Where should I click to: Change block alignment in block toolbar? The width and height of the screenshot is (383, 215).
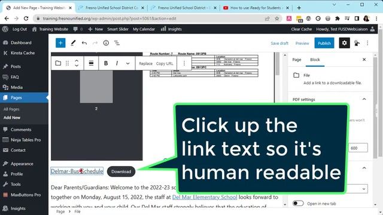point(91,63)
